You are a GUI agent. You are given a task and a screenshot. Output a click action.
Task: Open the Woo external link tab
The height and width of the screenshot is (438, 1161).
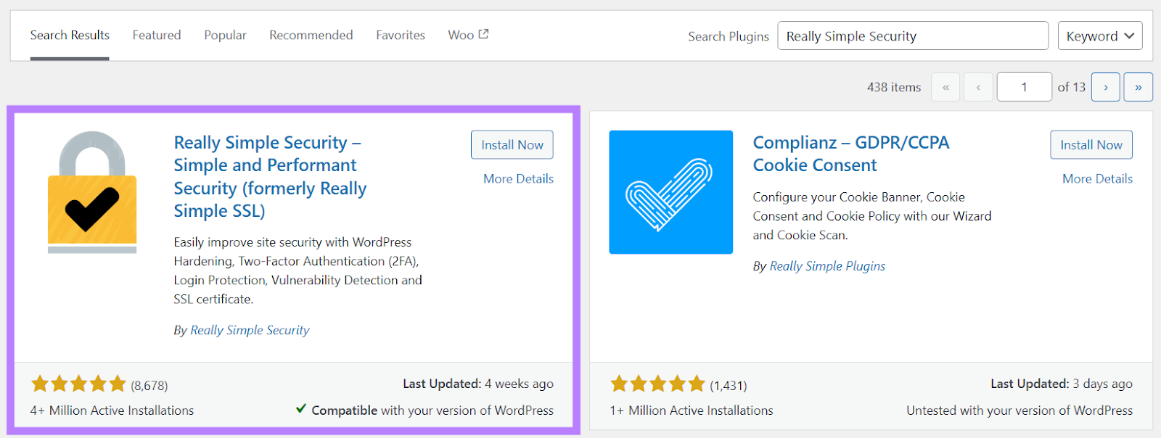tap(468, 35)
